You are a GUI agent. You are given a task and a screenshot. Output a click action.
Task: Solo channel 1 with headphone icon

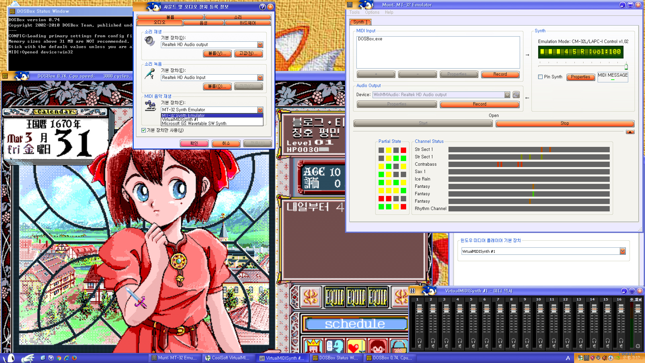(x=419, y=340)
